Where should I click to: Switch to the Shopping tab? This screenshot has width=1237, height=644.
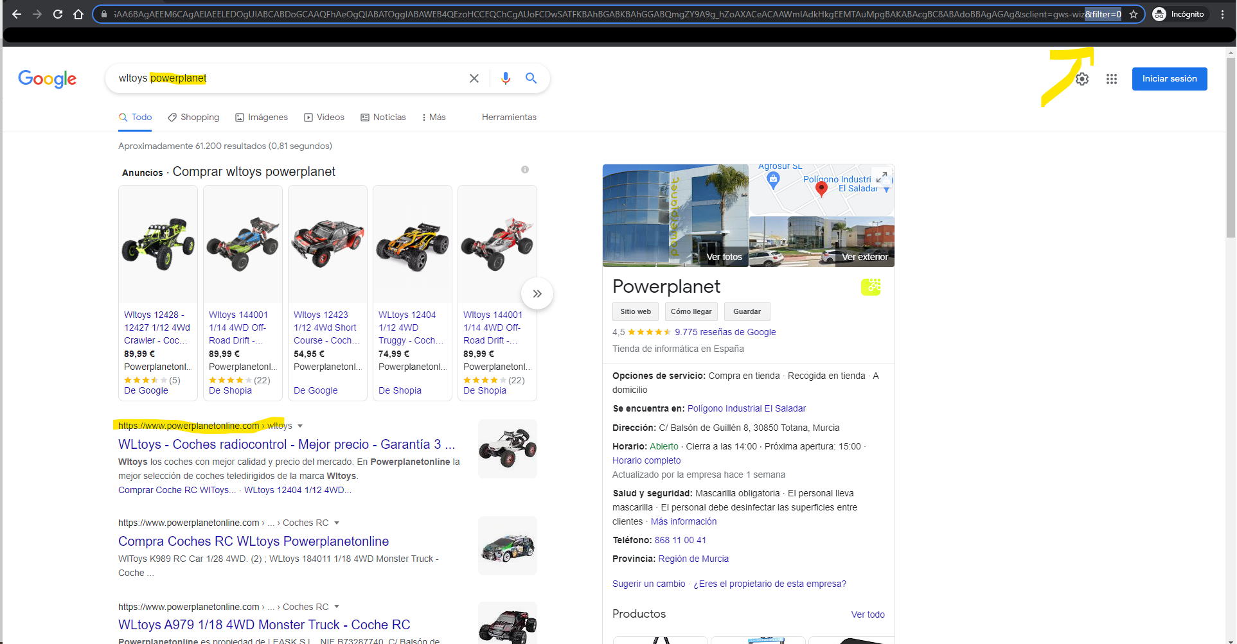pos(193,117)
